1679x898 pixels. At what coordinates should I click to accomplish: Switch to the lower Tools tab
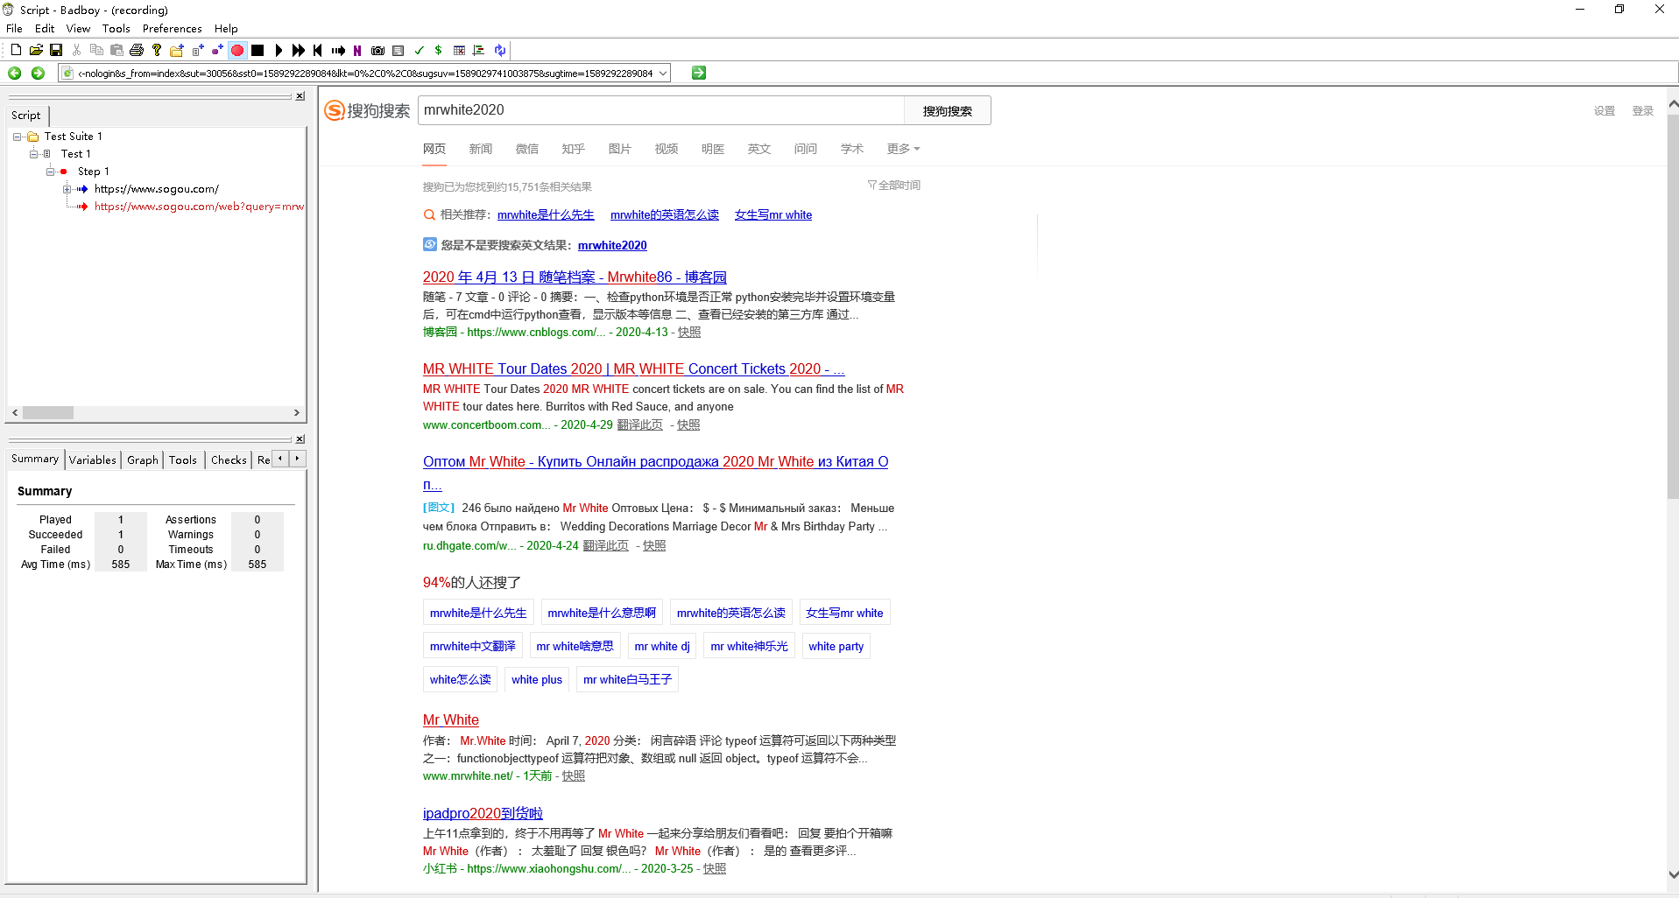(183, 460)
